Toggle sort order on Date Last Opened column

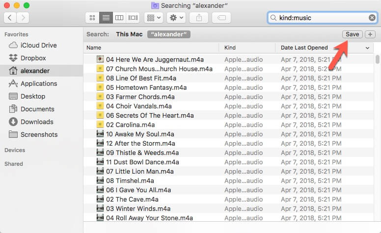(x=367, y=48)
